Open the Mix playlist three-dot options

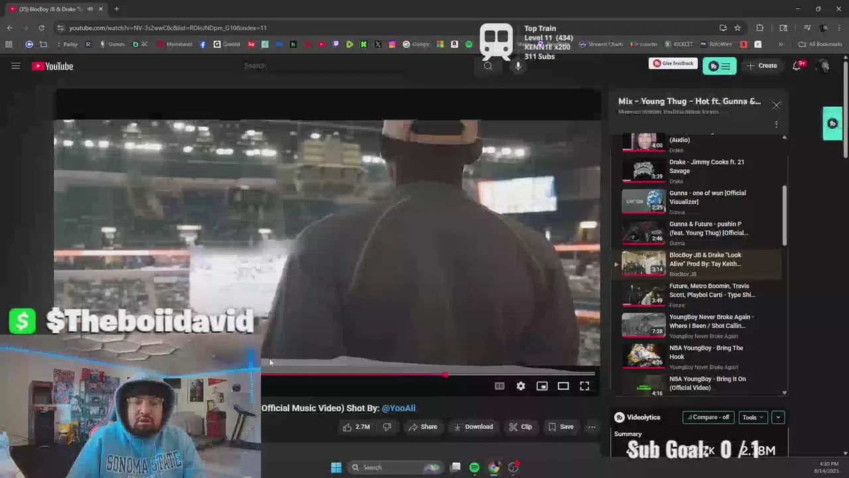[x=776, y=124]
